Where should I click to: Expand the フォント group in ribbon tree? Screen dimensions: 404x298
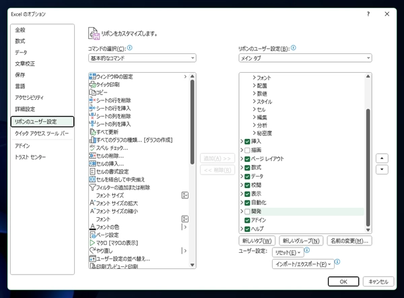255,78
